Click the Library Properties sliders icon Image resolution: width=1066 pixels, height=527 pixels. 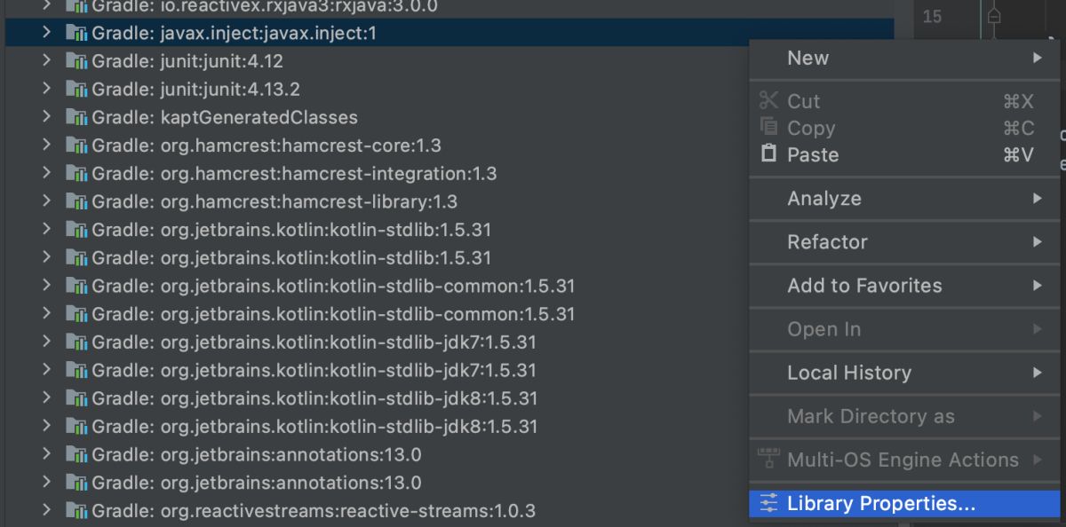pos(768,504)
